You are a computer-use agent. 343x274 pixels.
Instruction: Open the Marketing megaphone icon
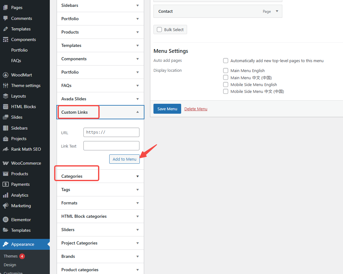tap(7, 206)
